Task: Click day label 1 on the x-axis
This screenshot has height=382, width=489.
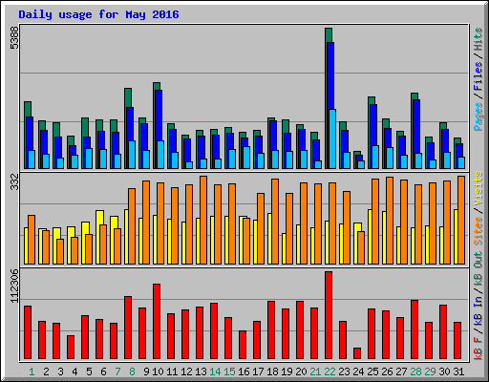Action: point(32,371)
